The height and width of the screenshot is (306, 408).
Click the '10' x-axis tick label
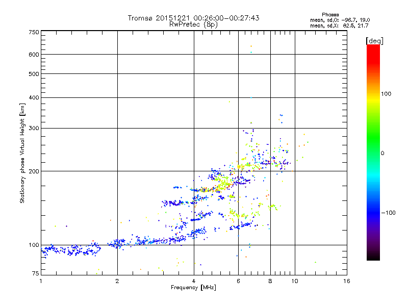[x=295, y=281]
